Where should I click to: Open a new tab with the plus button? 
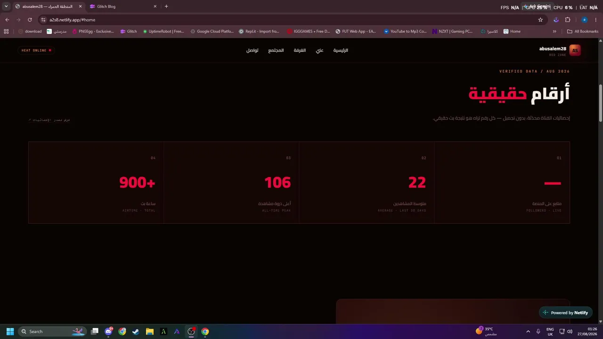(166, 7)
